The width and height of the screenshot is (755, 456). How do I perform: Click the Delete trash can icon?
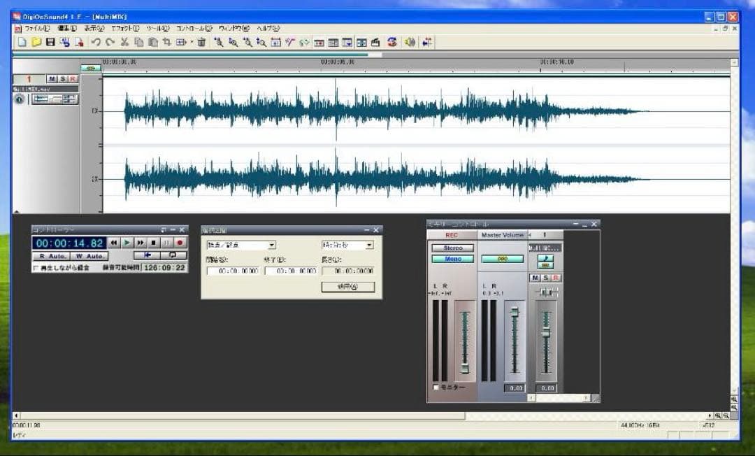[x=201, y=43]
